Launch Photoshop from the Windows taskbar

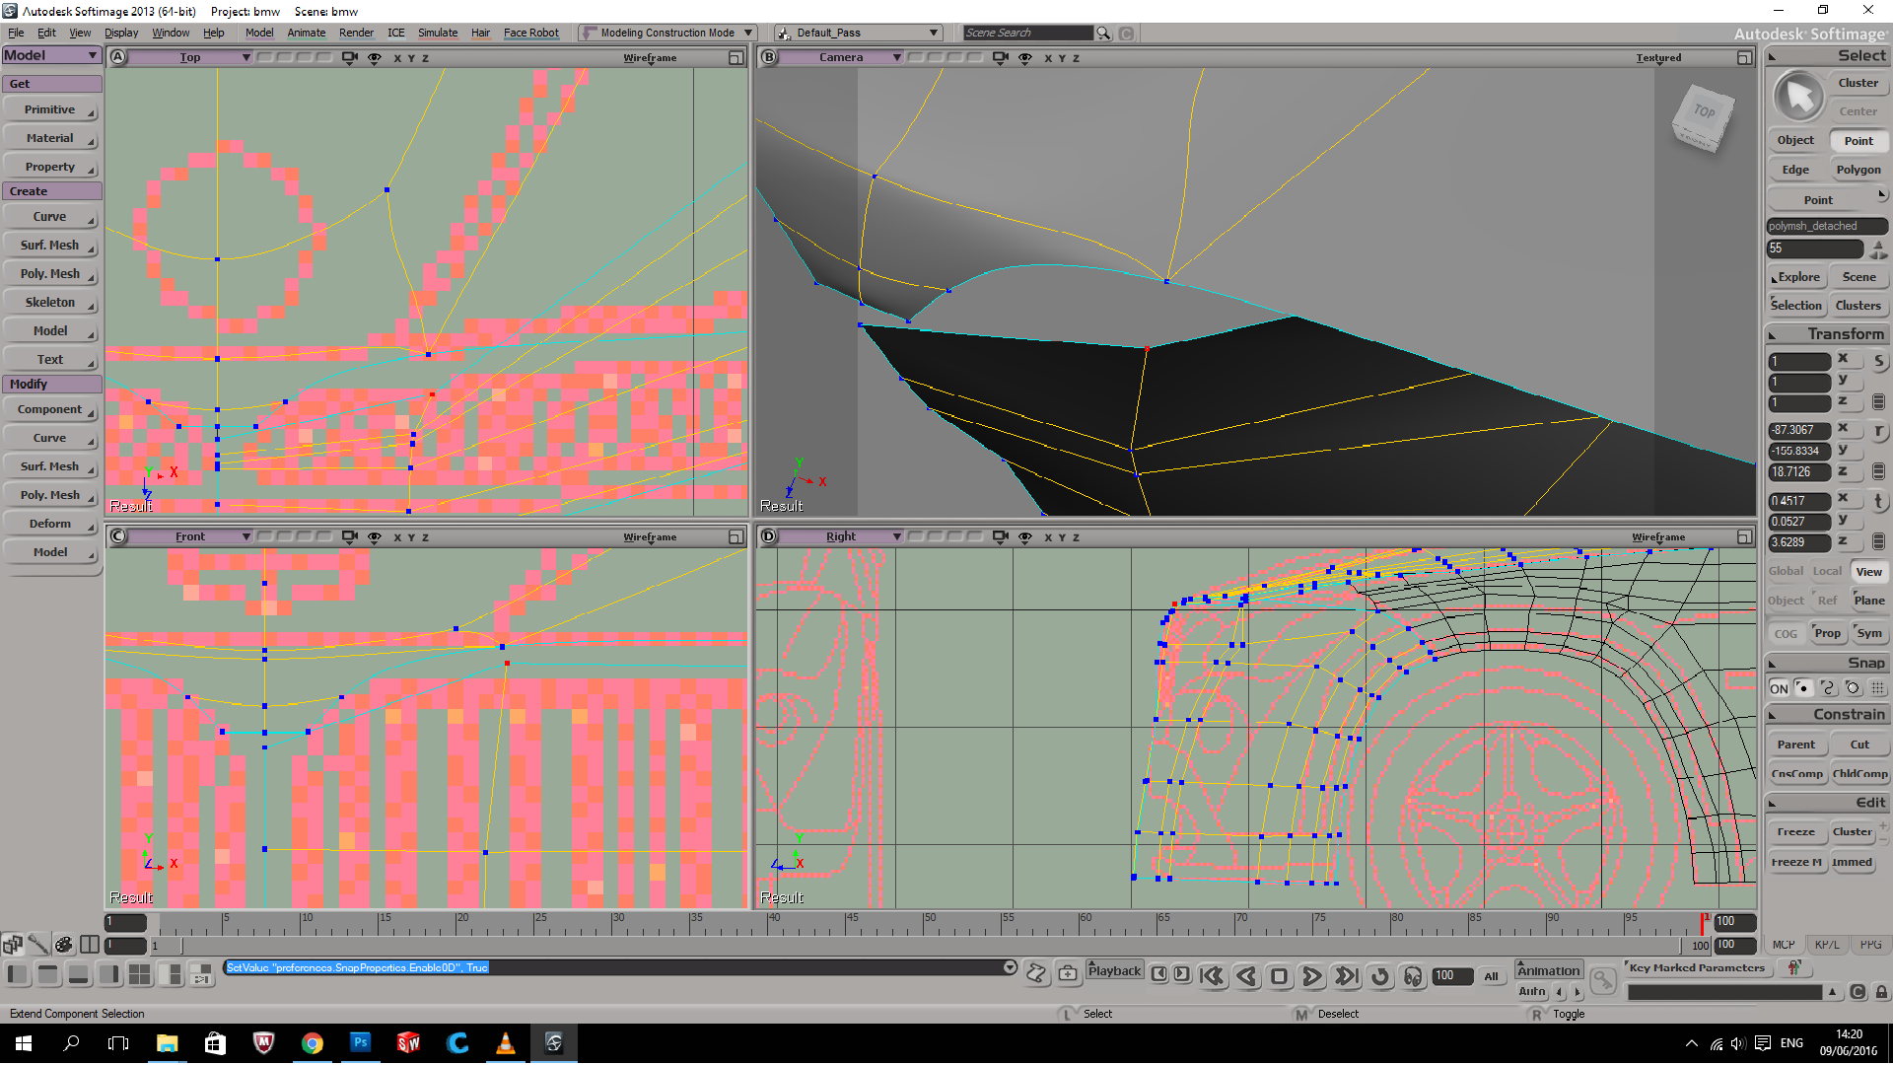pyautogui.click(x=360, y=1042)
